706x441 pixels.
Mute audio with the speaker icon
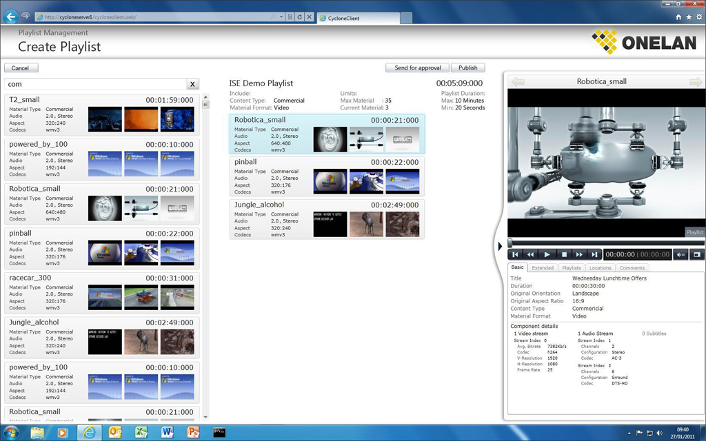coord(680,255)
